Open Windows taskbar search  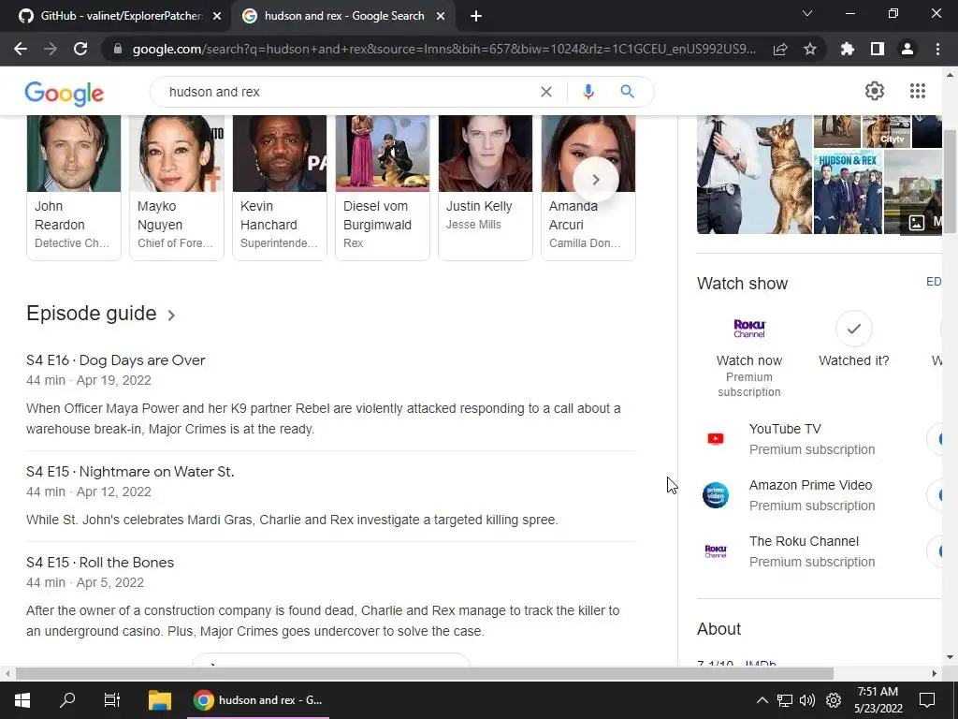[67, 700]
